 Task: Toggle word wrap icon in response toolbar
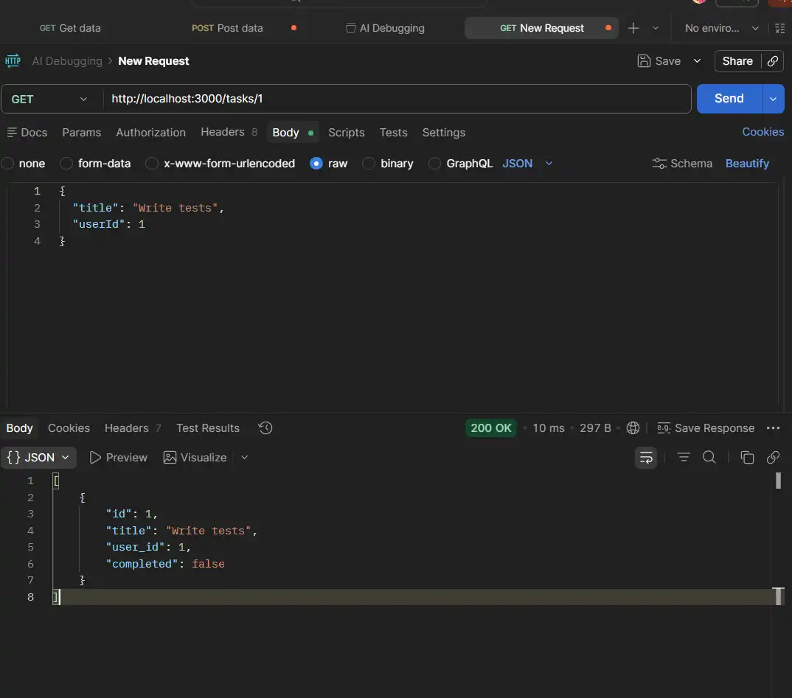pos(646,458)
